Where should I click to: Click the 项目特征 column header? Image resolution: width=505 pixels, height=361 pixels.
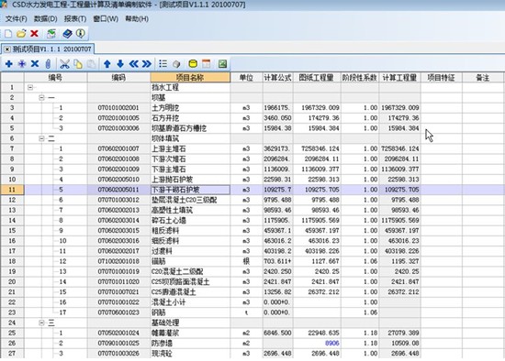click(x=442, y=78)
